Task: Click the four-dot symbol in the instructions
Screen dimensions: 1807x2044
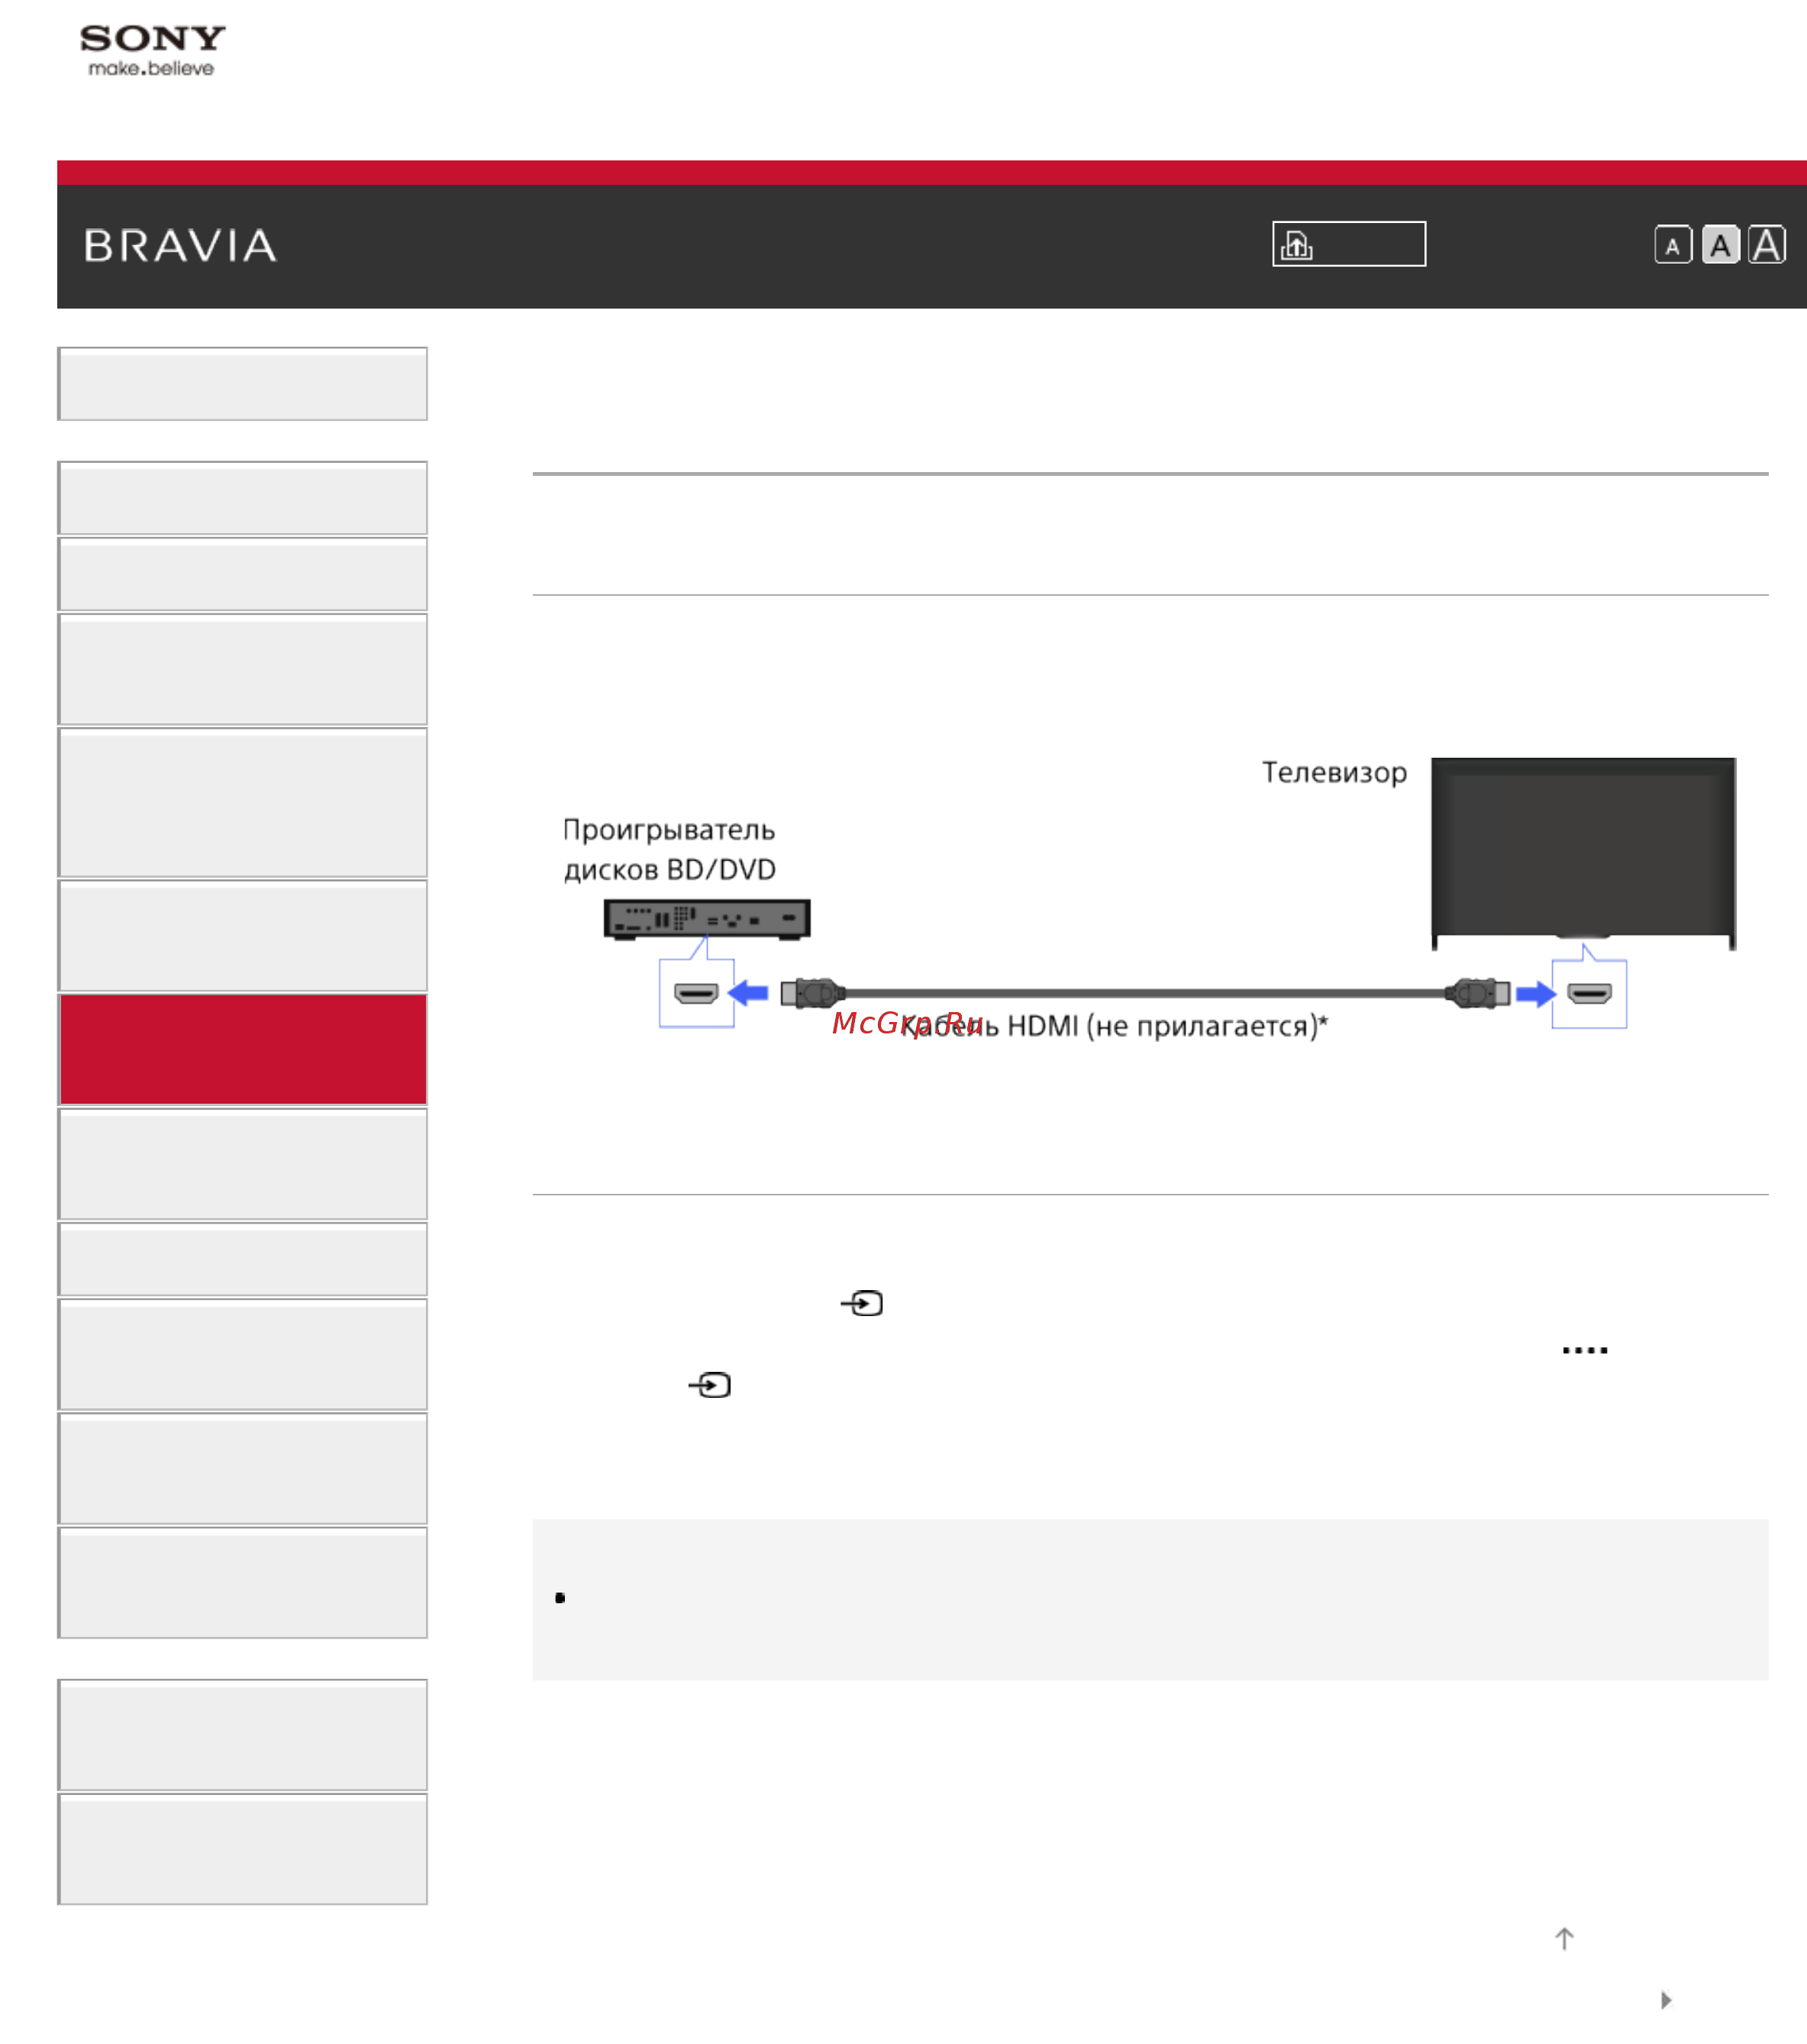Action: point(1585,1350)
